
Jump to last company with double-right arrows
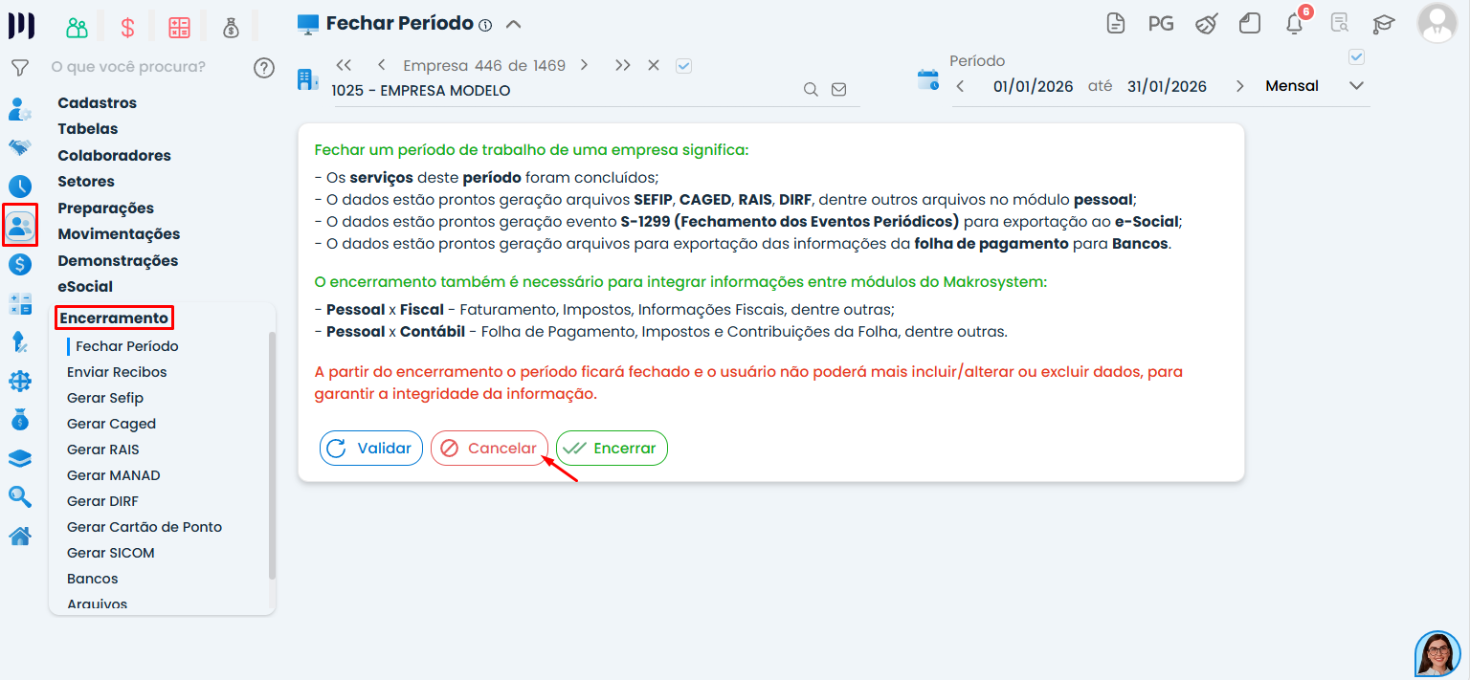click(623, 65)
